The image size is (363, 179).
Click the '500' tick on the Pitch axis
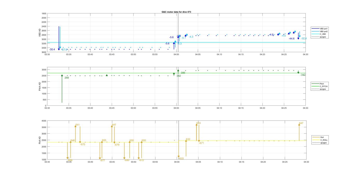44,100
